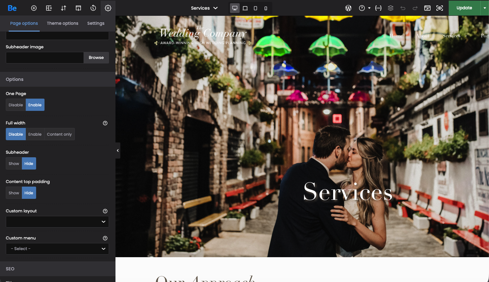Click the Subheader image input field
Viewport: 489px width, 282px height.
[45, 58]
